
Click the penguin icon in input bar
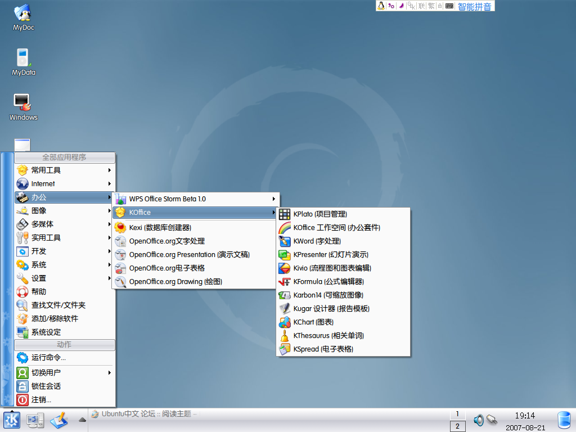pos(381,6)
